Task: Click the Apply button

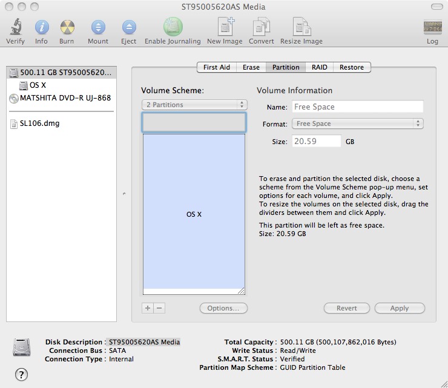Action: point(400,308)
